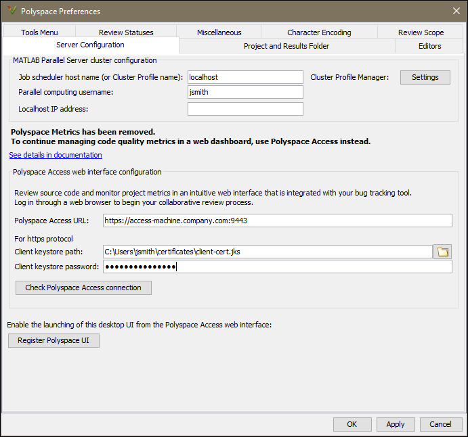Click the empty Localhost IP address field
Image resolution: width=468 pixels, height=437 pixels.
pos(245,109)
